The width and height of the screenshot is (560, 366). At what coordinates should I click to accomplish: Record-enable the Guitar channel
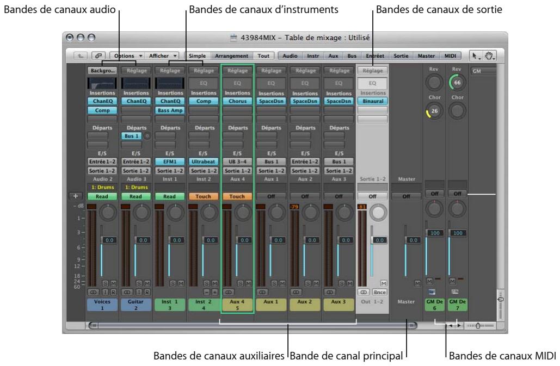[147, 292]
